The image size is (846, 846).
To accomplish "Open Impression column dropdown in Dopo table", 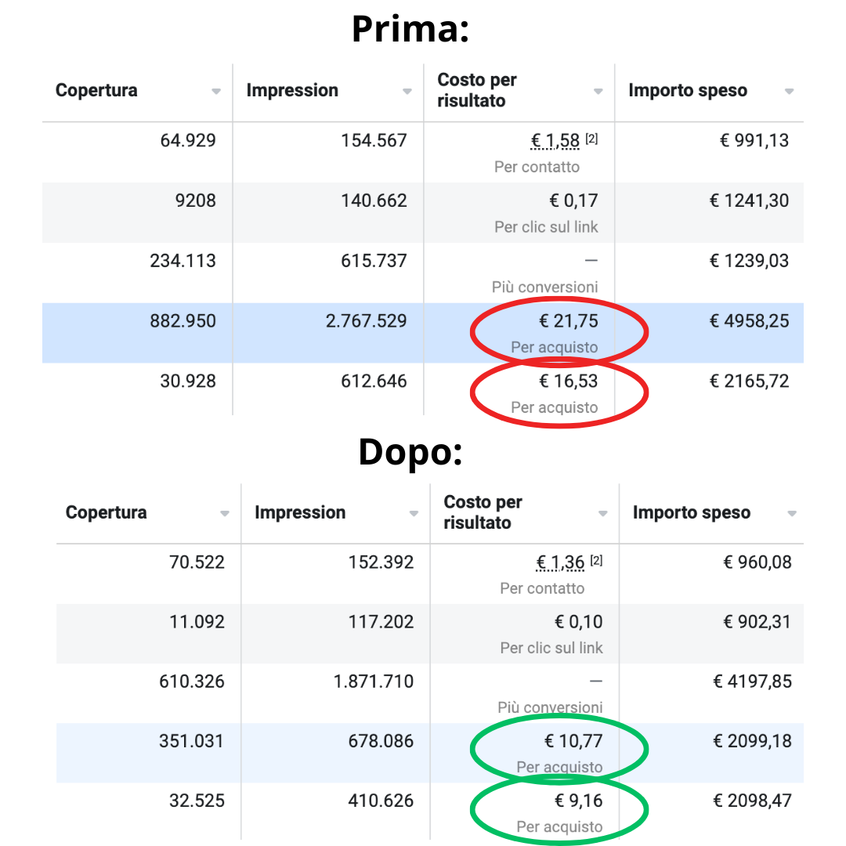I will pyautogui.click(x=414, y=513).
